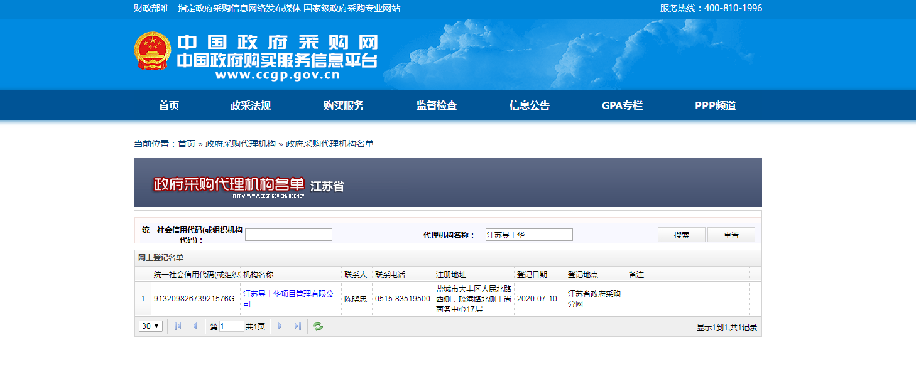Image resolution: width=916 pixels, height=389 pixels.
Task: Click the 联系人 column header
Action: tap(357, 274)
